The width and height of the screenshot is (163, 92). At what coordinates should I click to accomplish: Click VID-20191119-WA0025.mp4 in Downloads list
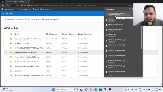coord(116,50)
